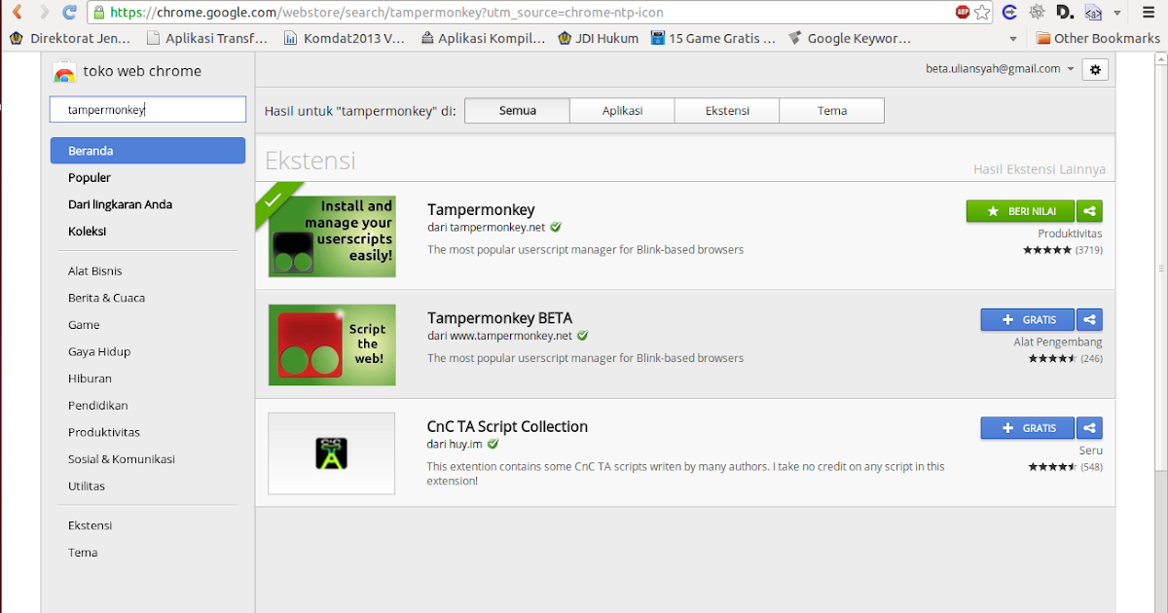Switch to the Aplikasi filter tab
Image resolution: width=1168 pixels, height=613 pixels.
[622, 111]
